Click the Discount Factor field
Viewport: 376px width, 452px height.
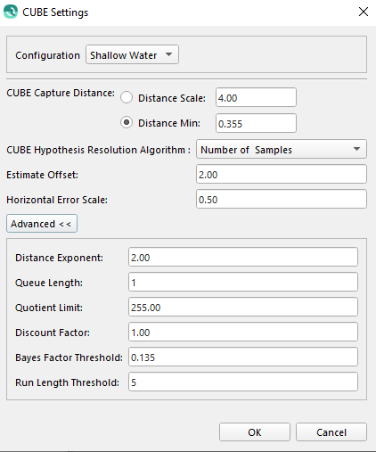(x=243, y=332)
